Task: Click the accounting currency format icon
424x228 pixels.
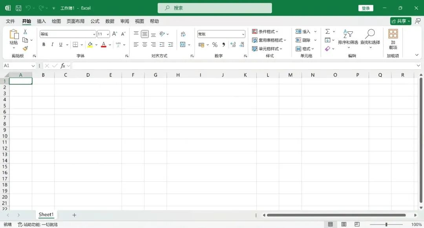Action: pyautogui.click(x=201, y=45)
